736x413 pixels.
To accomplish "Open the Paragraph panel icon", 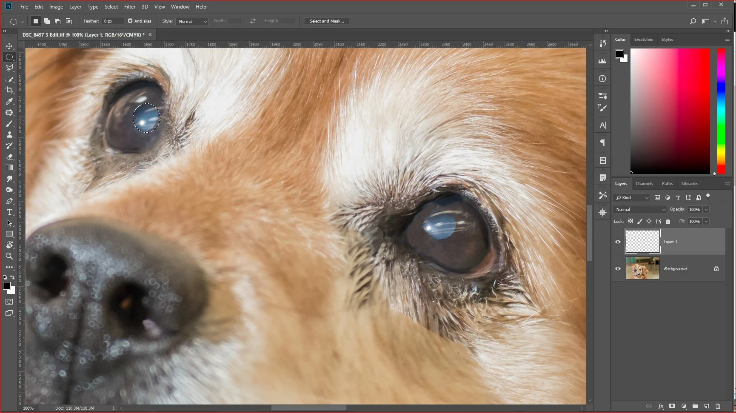I will [x=602, y=143].
